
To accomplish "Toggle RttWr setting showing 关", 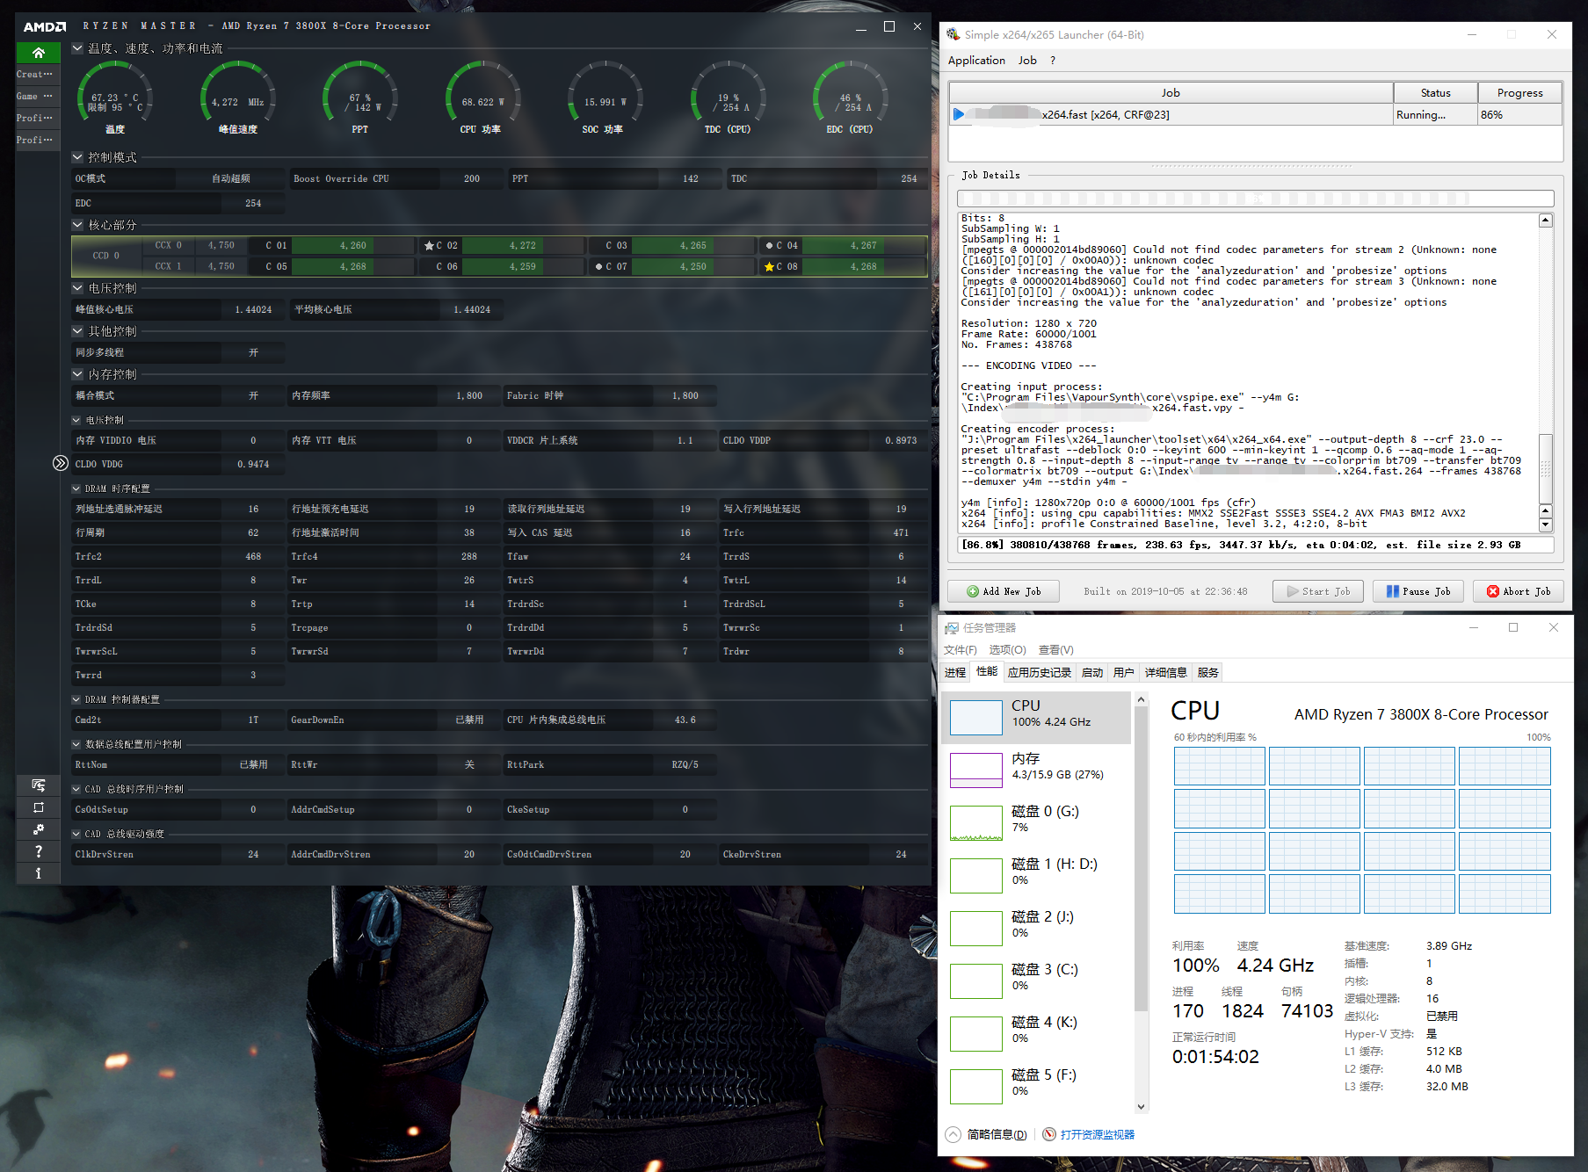I will pyautogui.click(x=469, y=764).
